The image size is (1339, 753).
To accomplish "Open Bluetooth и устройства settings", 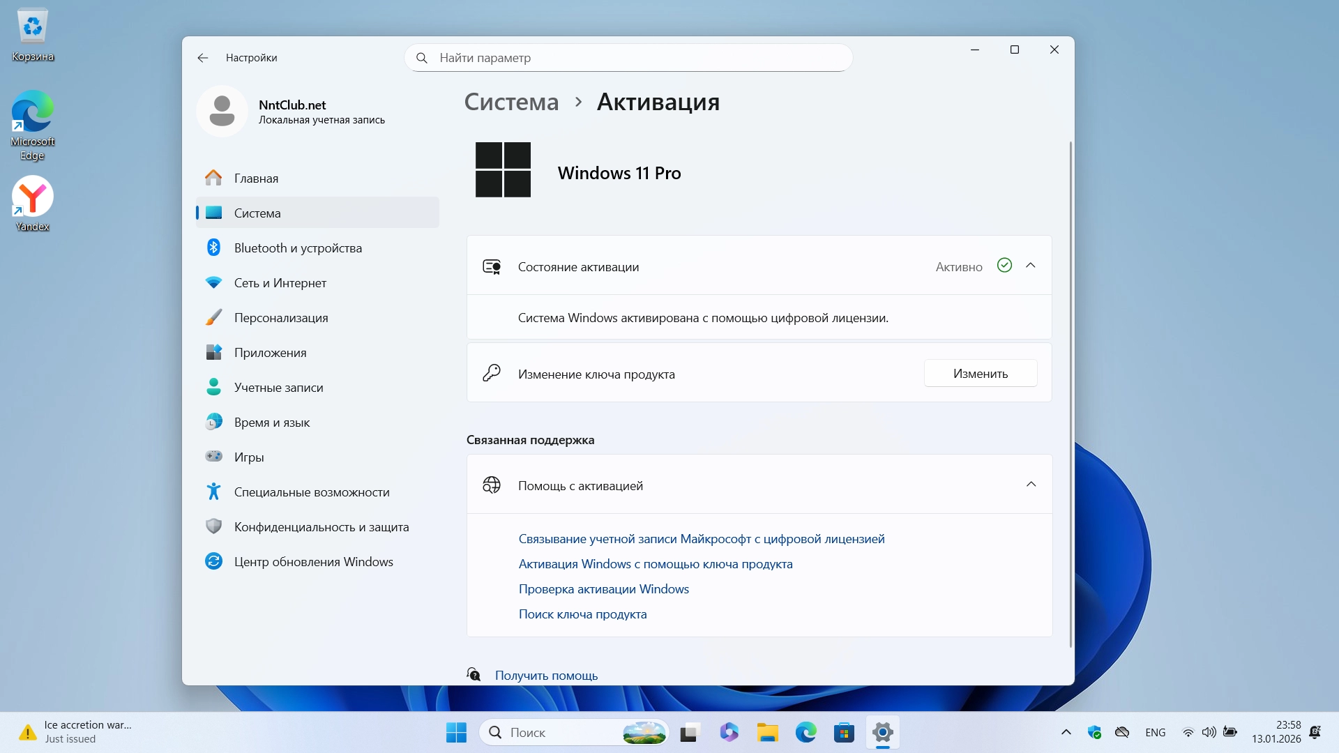I will tap(298, 248).
